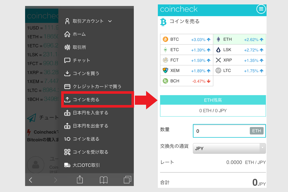This screenshot has height=192, width=288.
Task: Click the XEM coin icon
Action: click(x=165, y=70)
